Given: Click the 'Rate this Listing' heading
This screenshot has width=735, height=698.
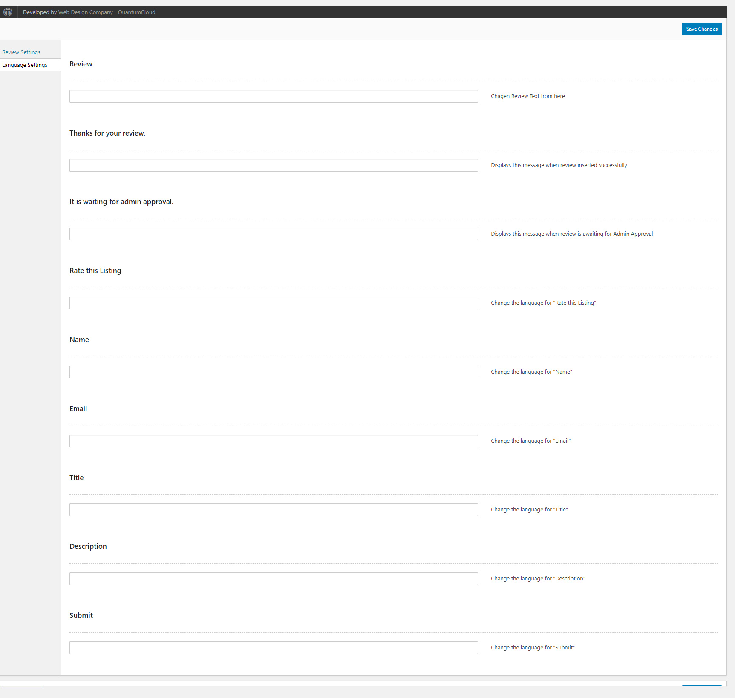Looking at the screenshot, I should (x=95, y=271).
